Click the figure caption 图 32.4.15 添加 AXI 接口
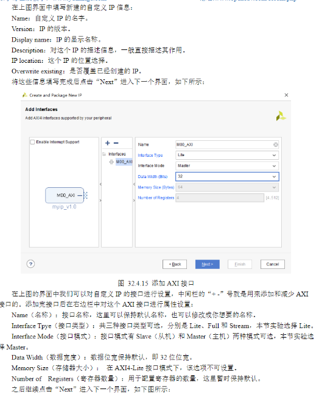316x394 pixels. coord(156,284)
